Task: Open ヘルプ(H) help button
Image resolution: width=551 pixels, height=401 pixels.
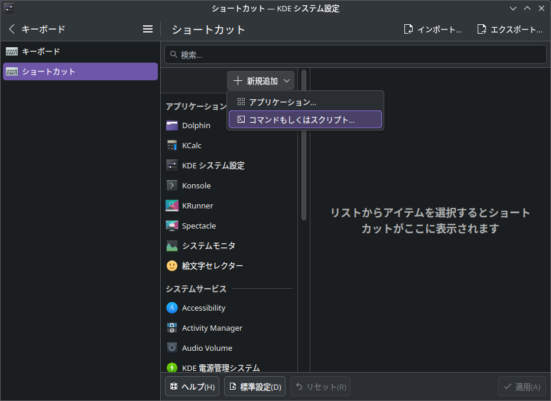Action: point(192,387)
